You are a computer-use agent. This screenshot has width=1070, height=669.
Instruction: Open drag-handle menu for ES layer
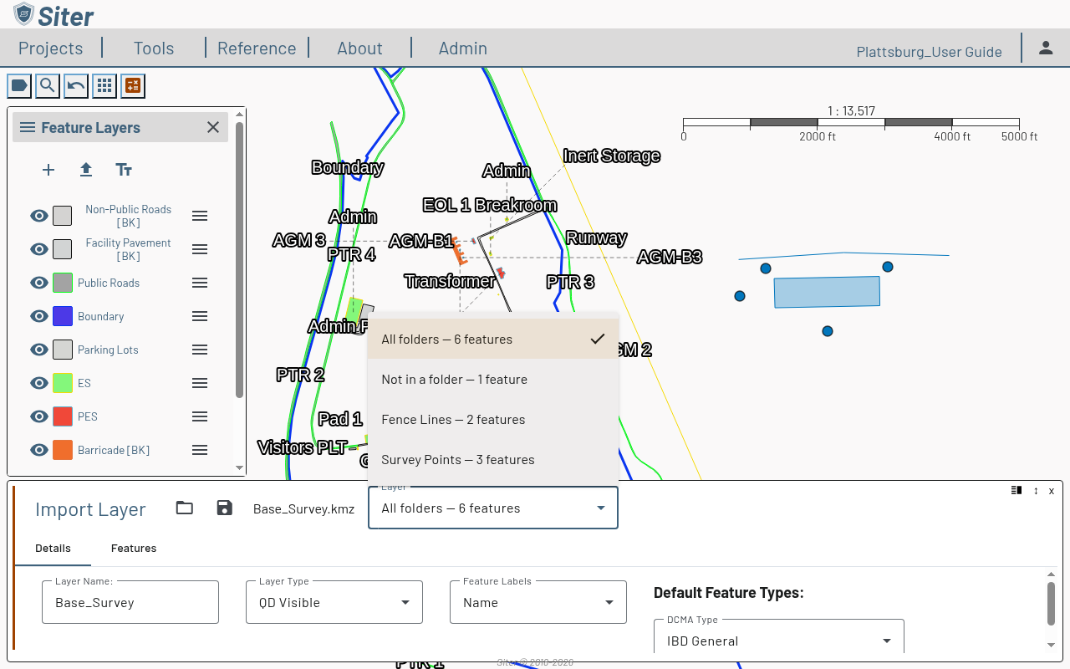pos(200,383)
